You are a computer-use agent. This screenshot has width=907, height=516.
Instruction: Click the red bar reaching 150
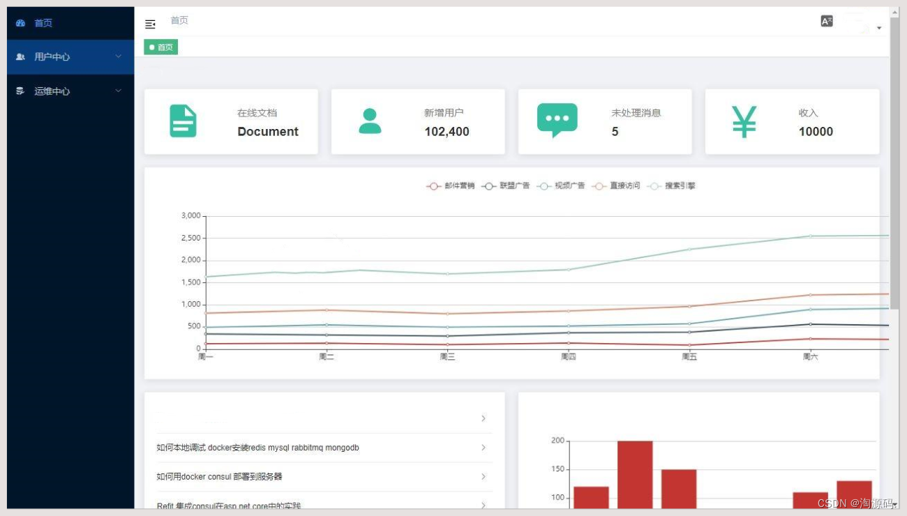[x=679, y=489]
